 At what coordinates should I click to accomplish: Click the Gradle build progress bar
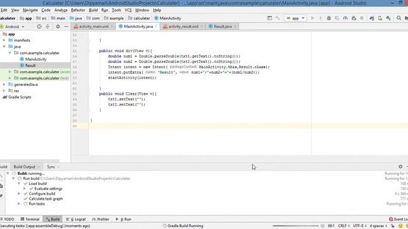click(296, 226)
